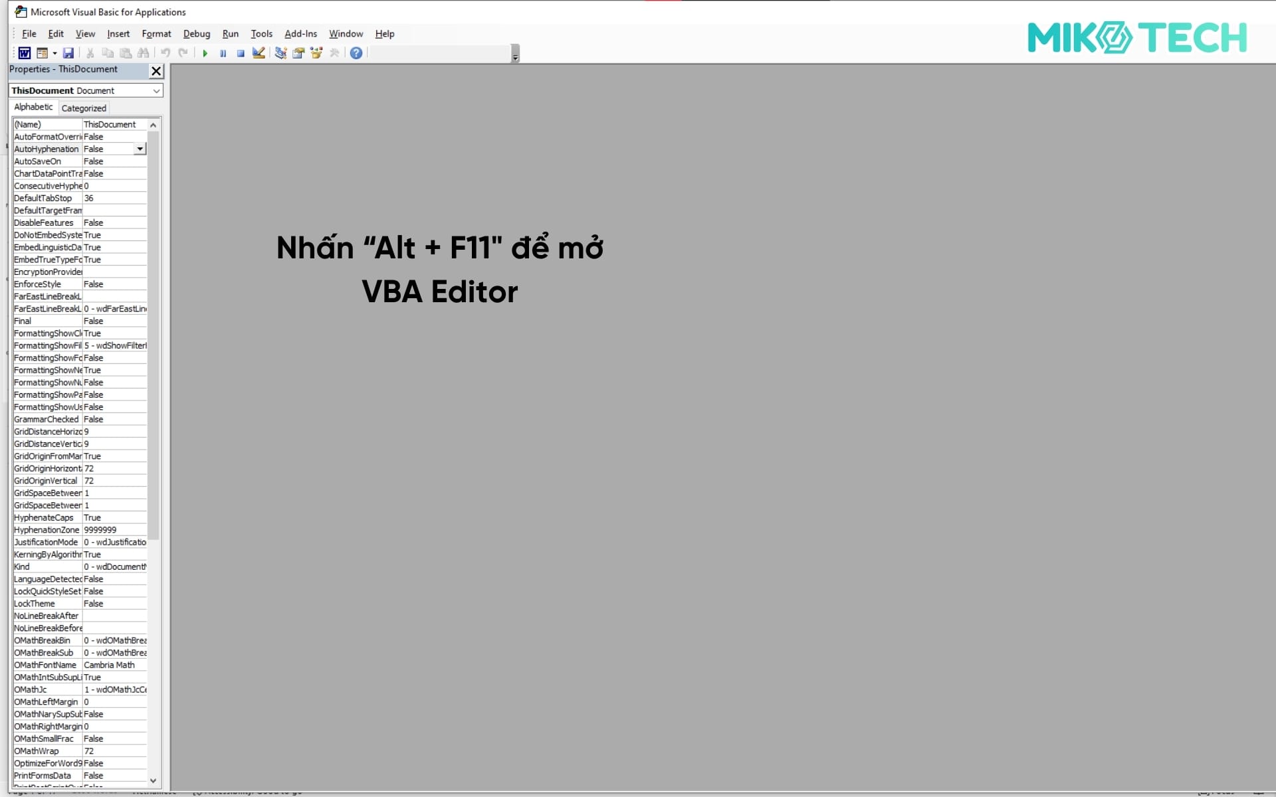Select the LockTheme property
The width and height of the screenshot is (1276, 797).
[x=80, y=604]
